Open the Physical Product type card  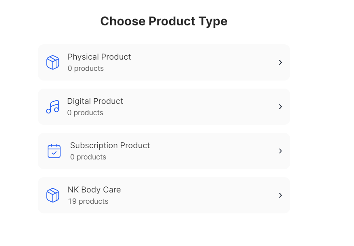coord(182,62)
